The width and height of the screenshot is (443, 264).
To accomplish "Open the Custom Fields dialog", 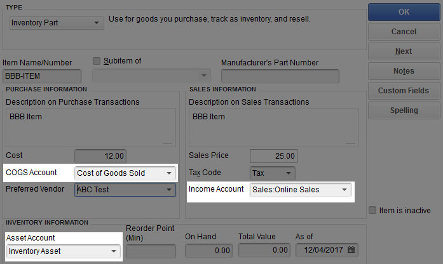I will [404, 91].
